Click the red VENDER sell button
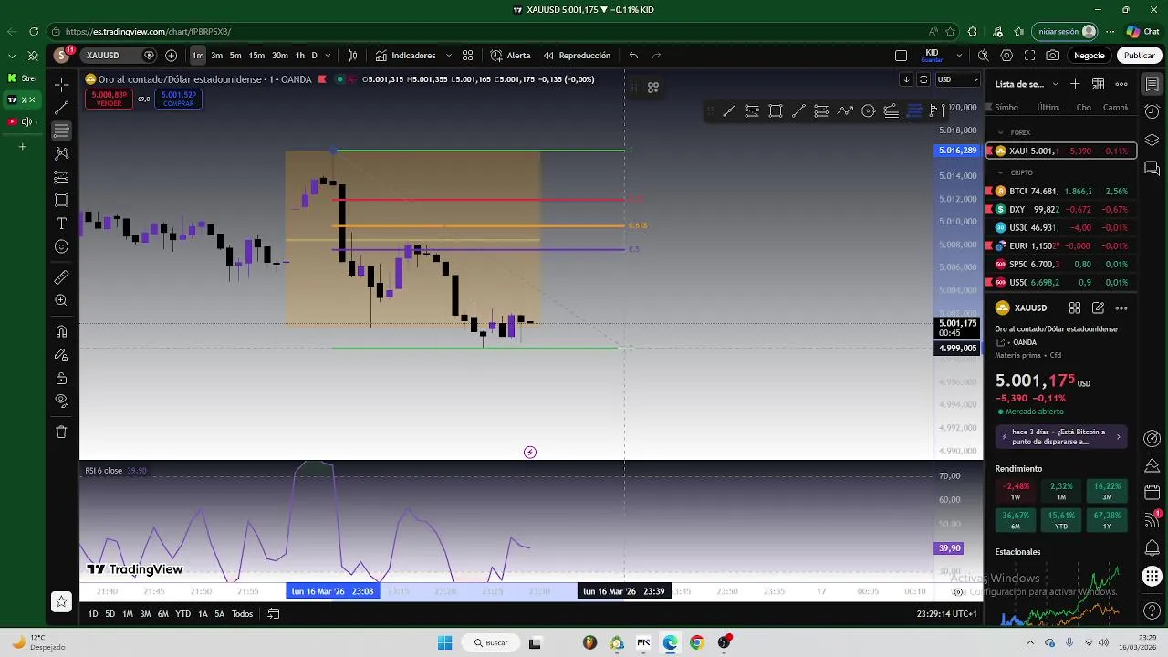 [x=109, y=99]
